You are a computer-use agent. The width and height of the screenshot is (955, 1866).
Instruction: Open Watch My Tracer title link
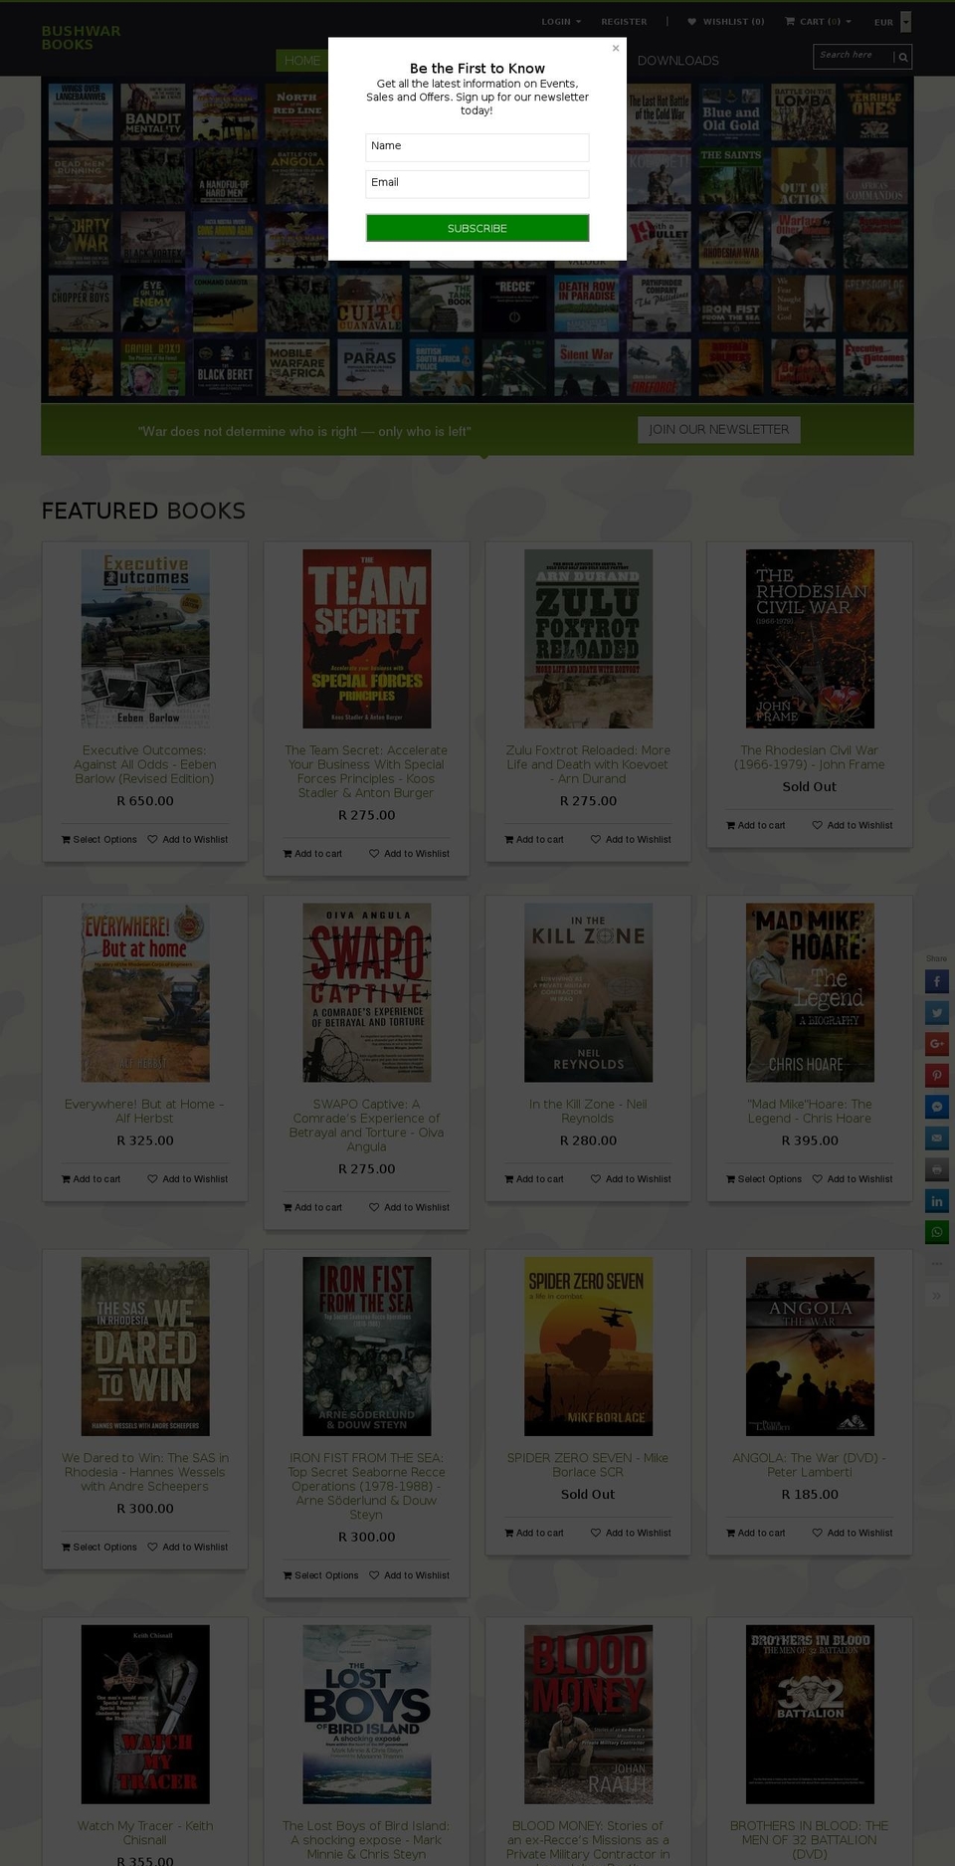point(145,1833)
